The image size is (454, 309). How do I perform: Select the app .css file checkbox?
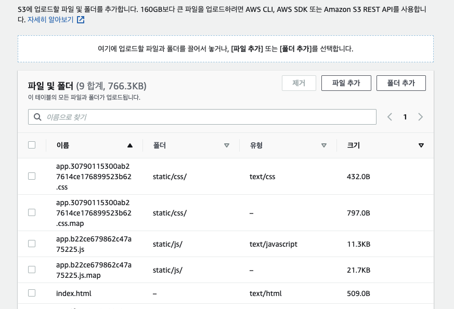coord(32,176)
